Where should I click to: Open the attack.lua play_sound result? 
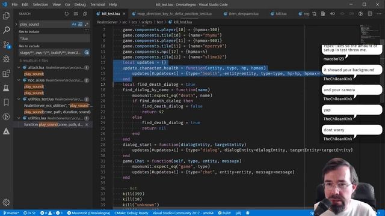34,74
